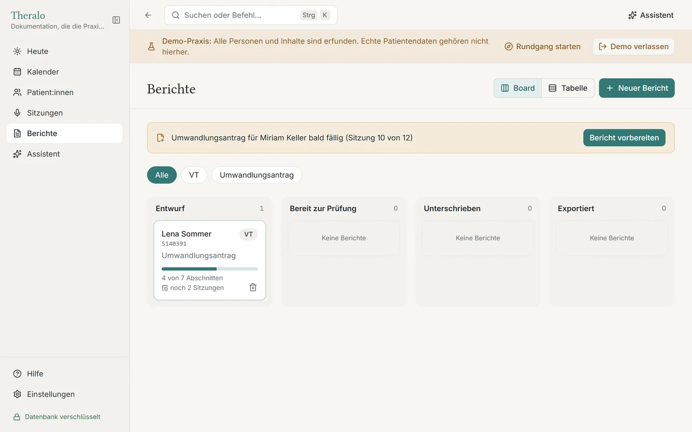Open Heute from the sidebar
692x432 pixels.
coord(64,51)
